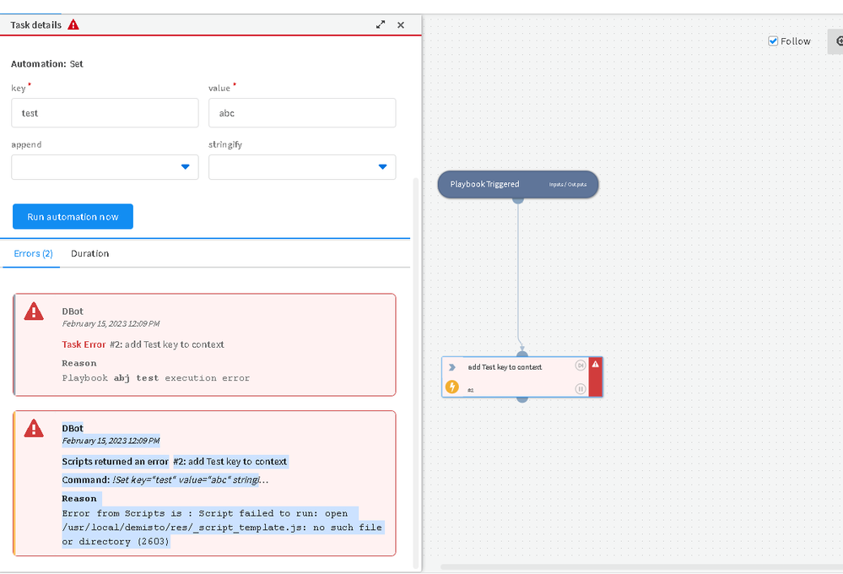
Task: Switch to the Duration tab
Action: 89,253
